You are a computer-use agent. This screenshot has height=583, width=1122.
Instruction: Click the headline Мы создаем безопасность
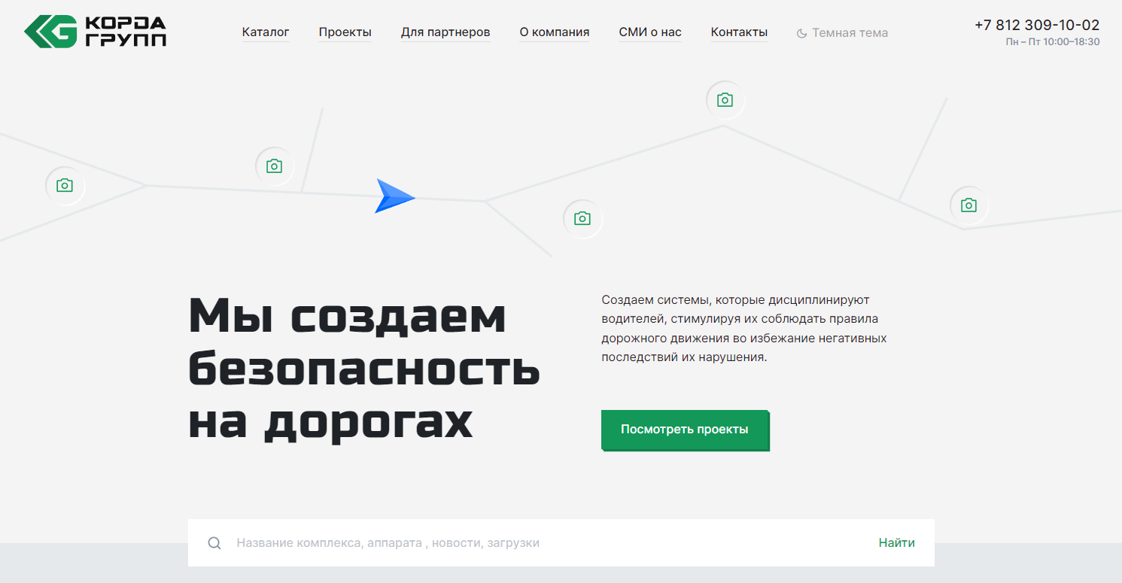364,369
